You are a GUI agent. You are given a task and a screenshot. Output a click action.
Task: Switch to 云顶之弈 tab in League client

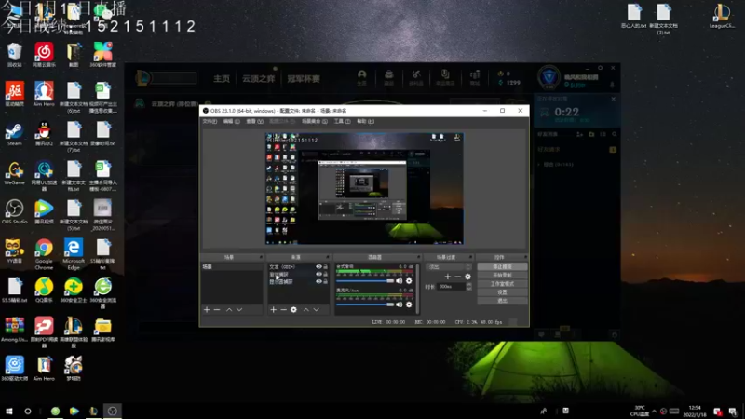coord(259,79)
